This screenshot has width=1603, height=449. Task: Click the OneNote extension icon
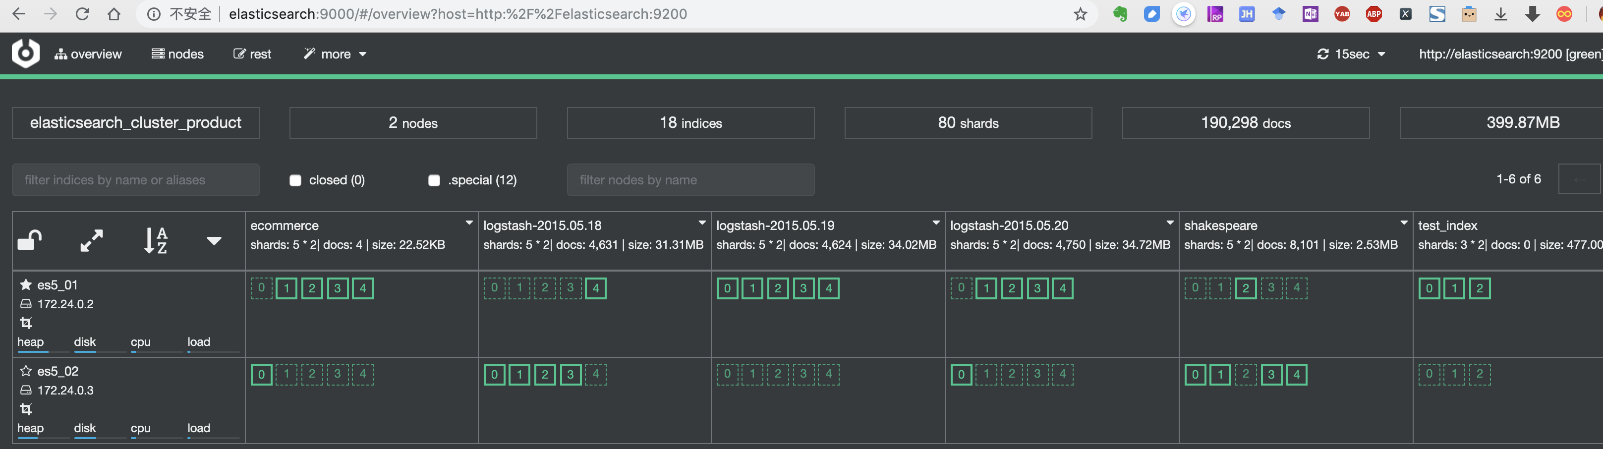coord(1310,14)
